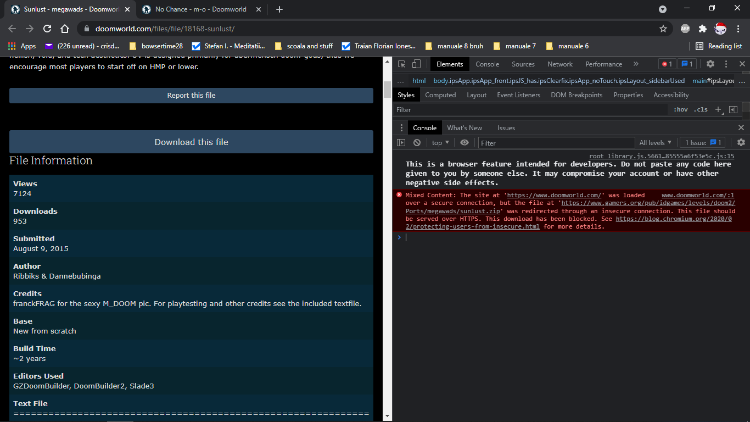Select the Computed styles tab
This screenshot has height=422, width=750.
[440, 95]
